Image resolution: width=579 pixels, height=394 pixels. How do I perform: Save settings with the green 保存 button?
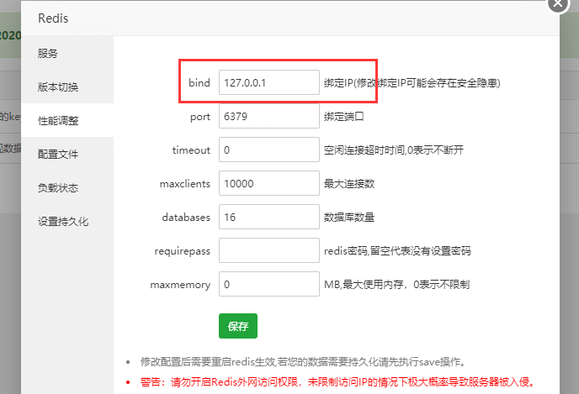tap(238, 326)
